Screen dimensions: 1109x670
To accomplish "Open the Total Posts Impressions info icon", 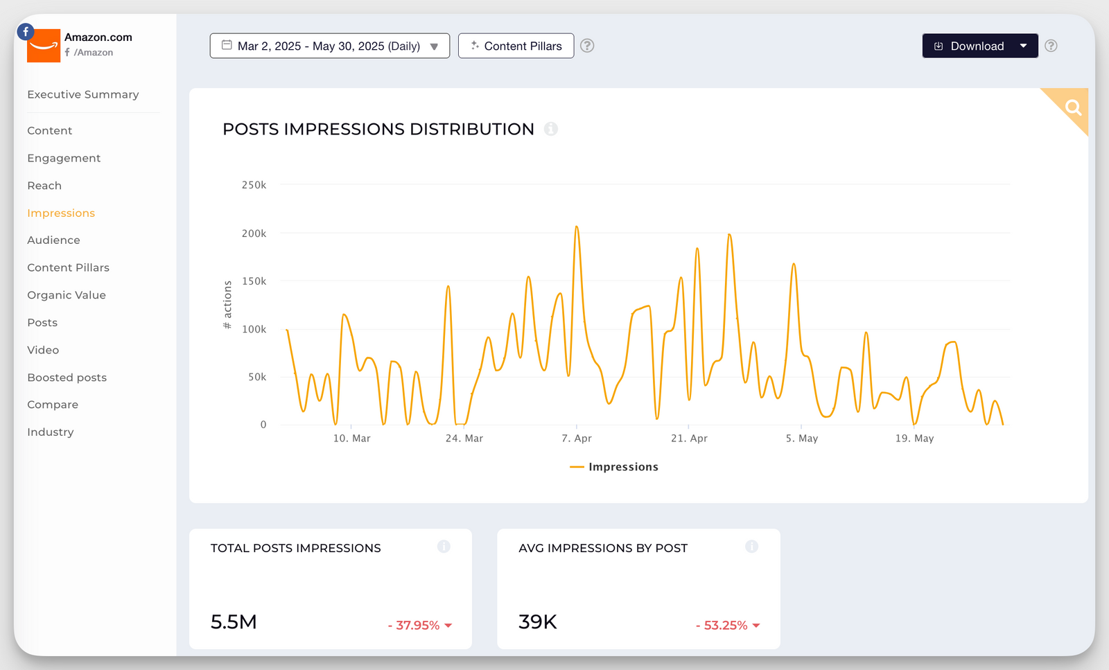I will pyautogui.click(x=444, y=547).
